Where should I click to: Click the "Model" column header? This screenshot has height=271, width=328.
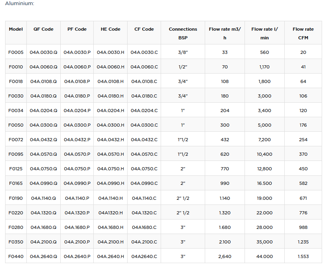[x=16, y=29]
